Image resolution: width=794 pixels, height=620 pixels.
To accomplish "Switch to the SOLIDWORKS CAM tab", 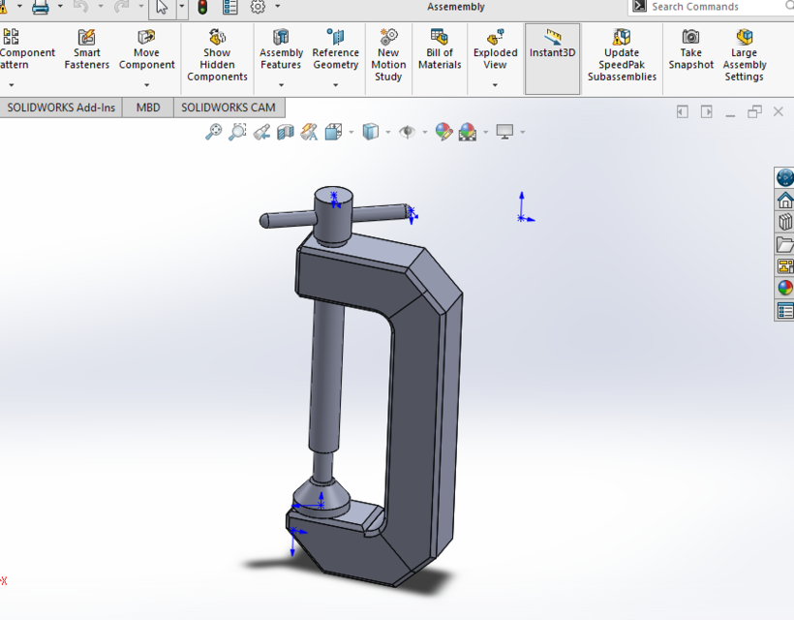I will pos(229,108).
